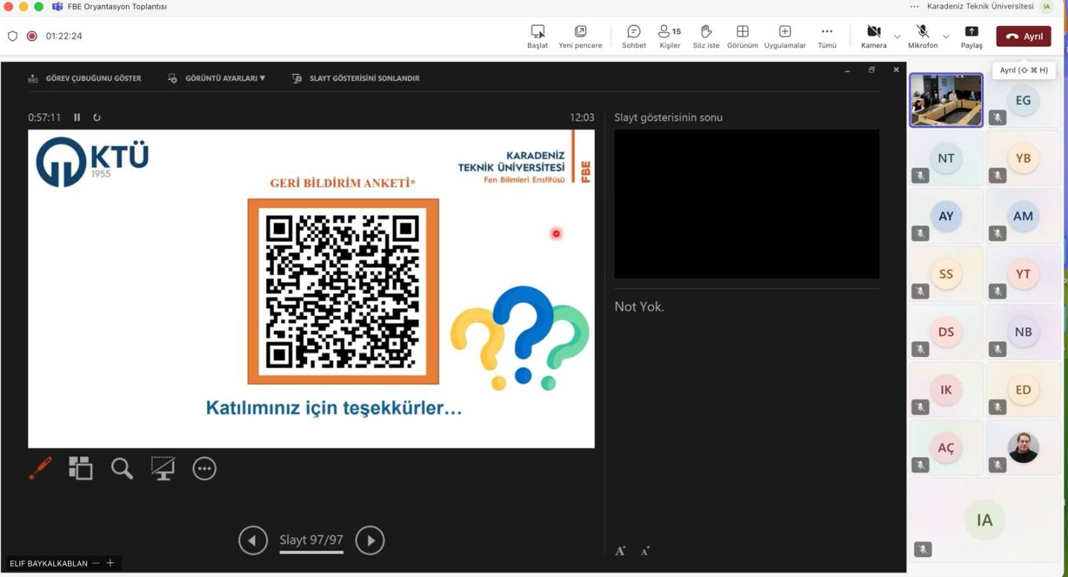Select participant IK avatar
Image resolution: width=1068 pixels, height=577 pixels.
[946, 390]
